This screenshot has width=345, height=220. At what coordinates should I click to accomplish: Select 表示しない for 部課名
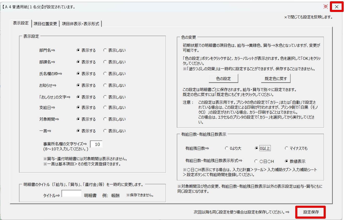[x=105, y=62]
